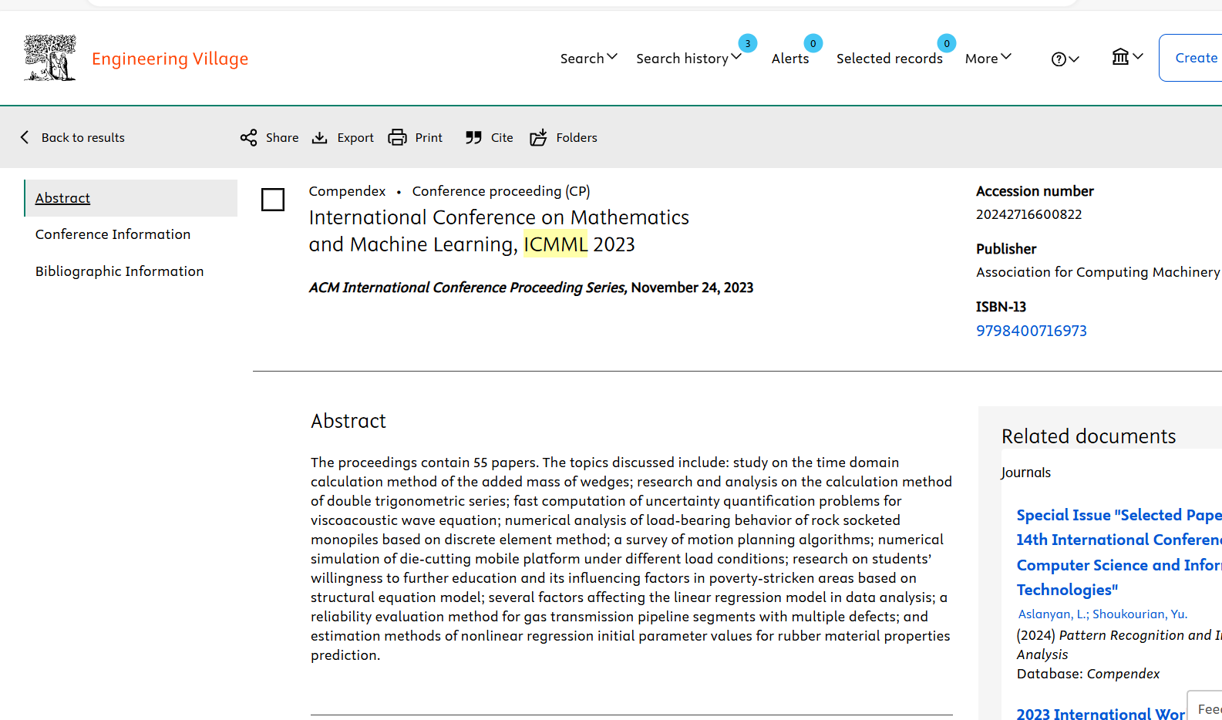Open ISBN-13 link 9798400716973
The height and width of the screenshot is (720, 1222).
[1031, 331]
